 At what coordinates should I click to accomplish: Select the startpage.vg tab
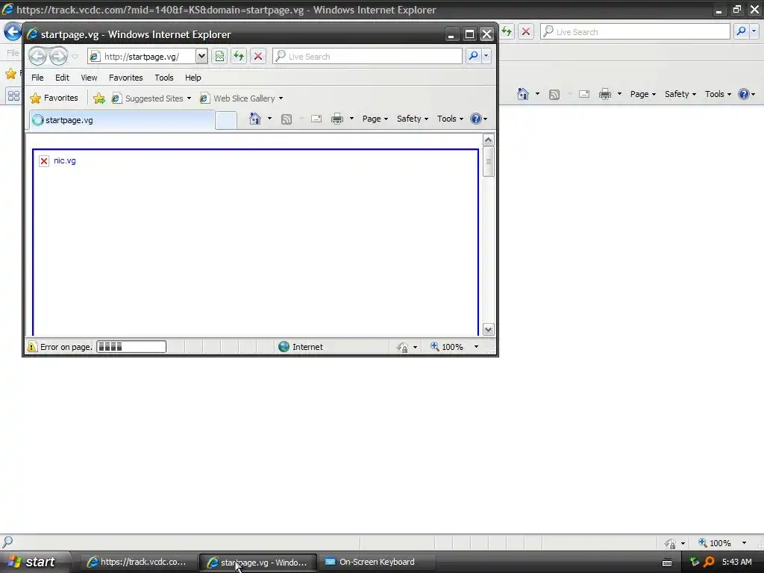click(122, 120)
